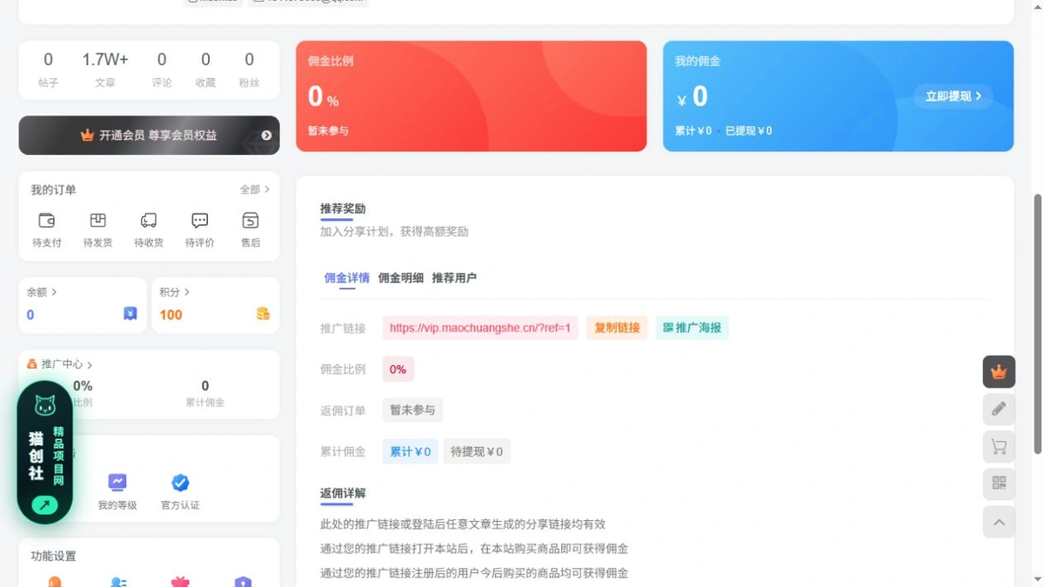The width and height of the screenshot is (1044, 587).
Task: Switch to 推荐用户 tab
Action: click(454, 278)
